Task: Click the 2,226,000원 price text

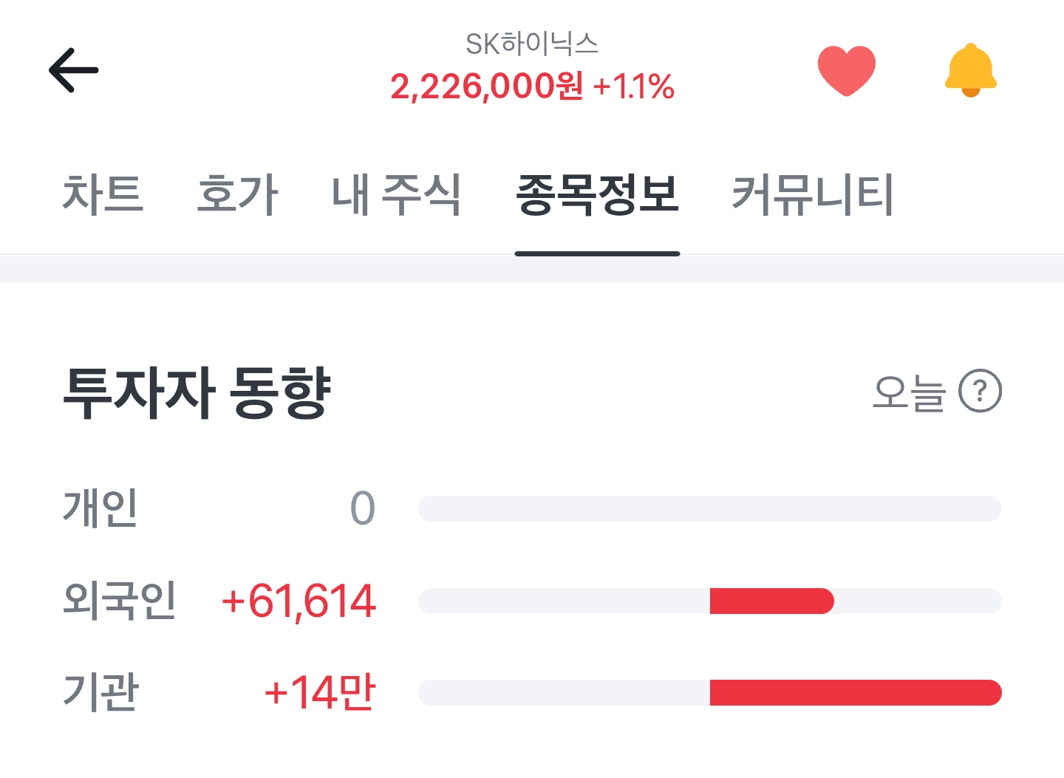Action: 486,86
